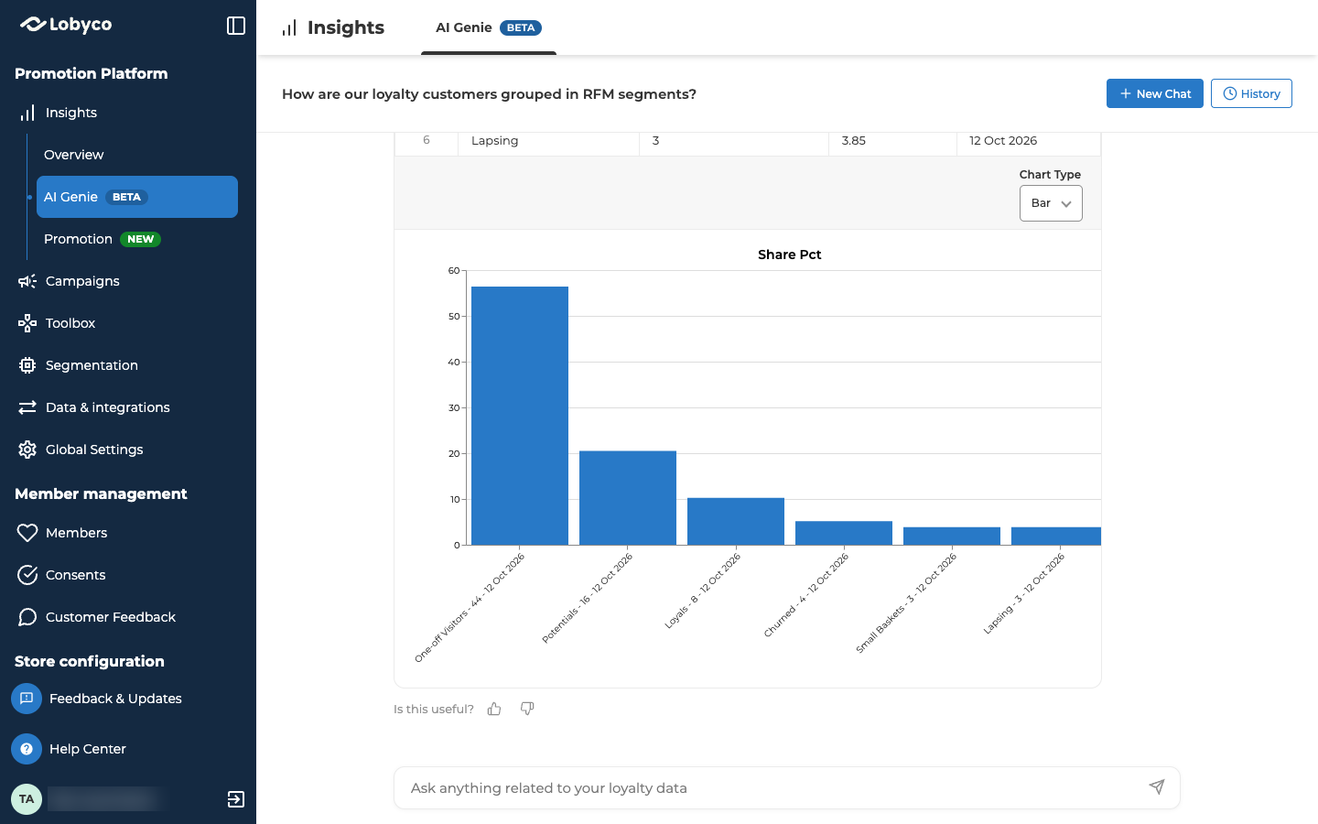Click the Lobyco logo

tap(66, 25)
